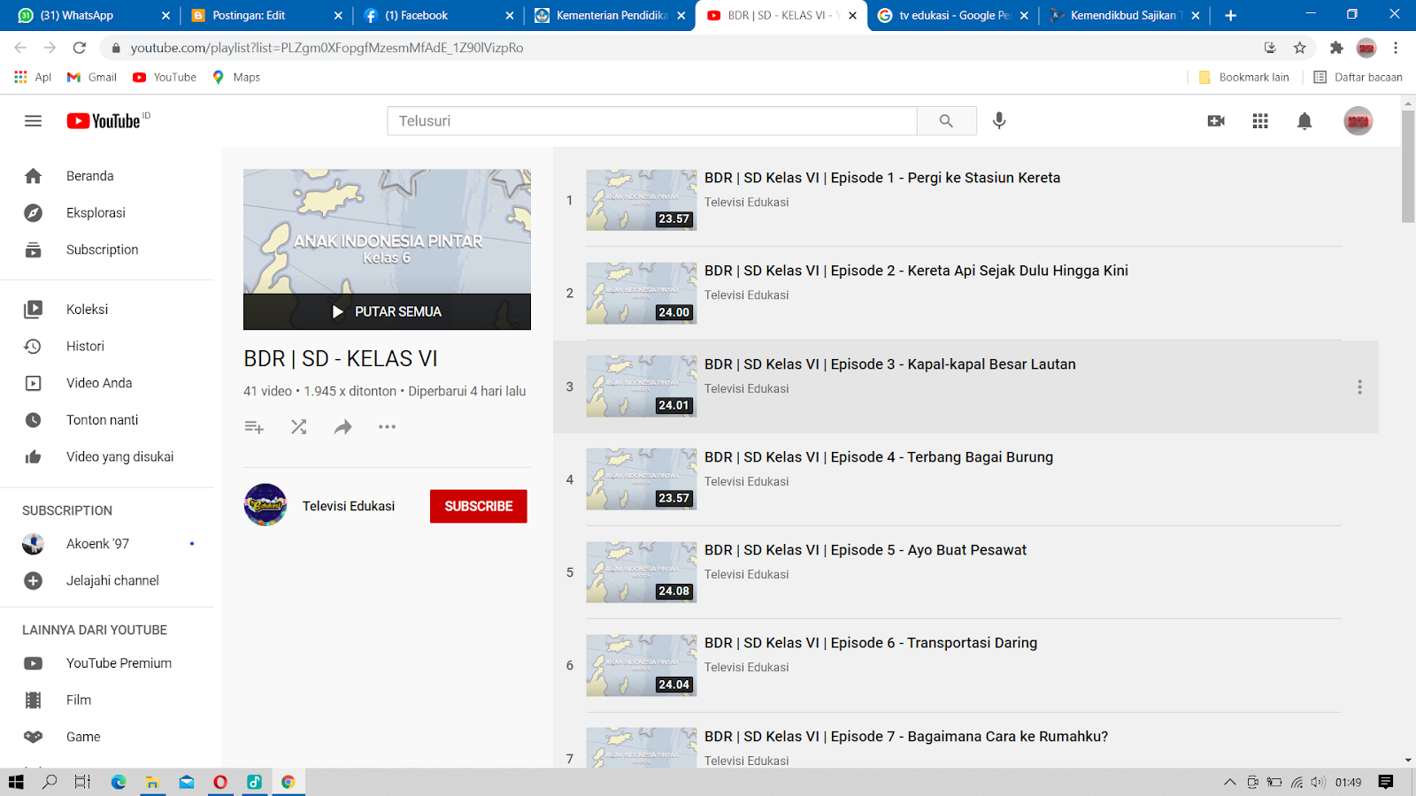Click the browser address bar URL

pyautogui.click(x=327, y=48)
